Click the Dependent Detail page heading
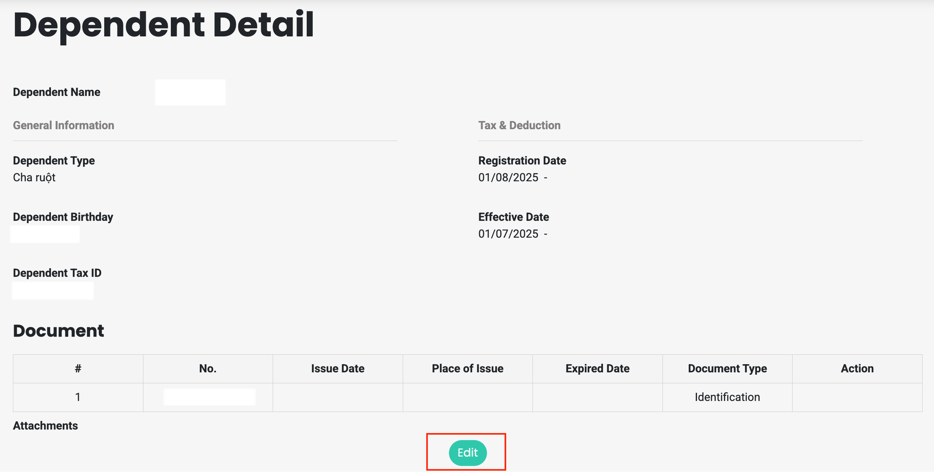 [163, 25]
